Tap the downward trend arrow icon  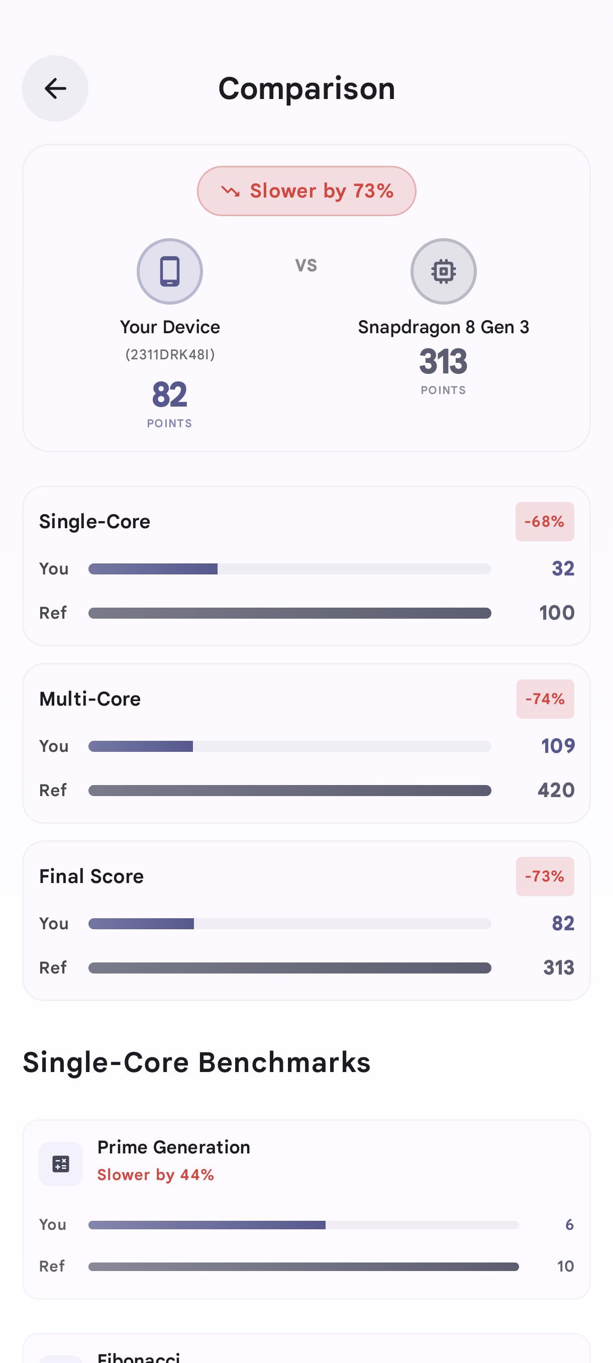click(231, 191)
